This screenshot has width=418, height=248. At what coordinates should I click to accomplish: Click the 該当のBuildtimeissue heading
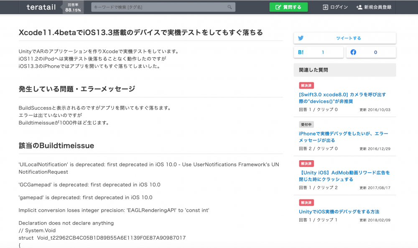tap(56, 146)
